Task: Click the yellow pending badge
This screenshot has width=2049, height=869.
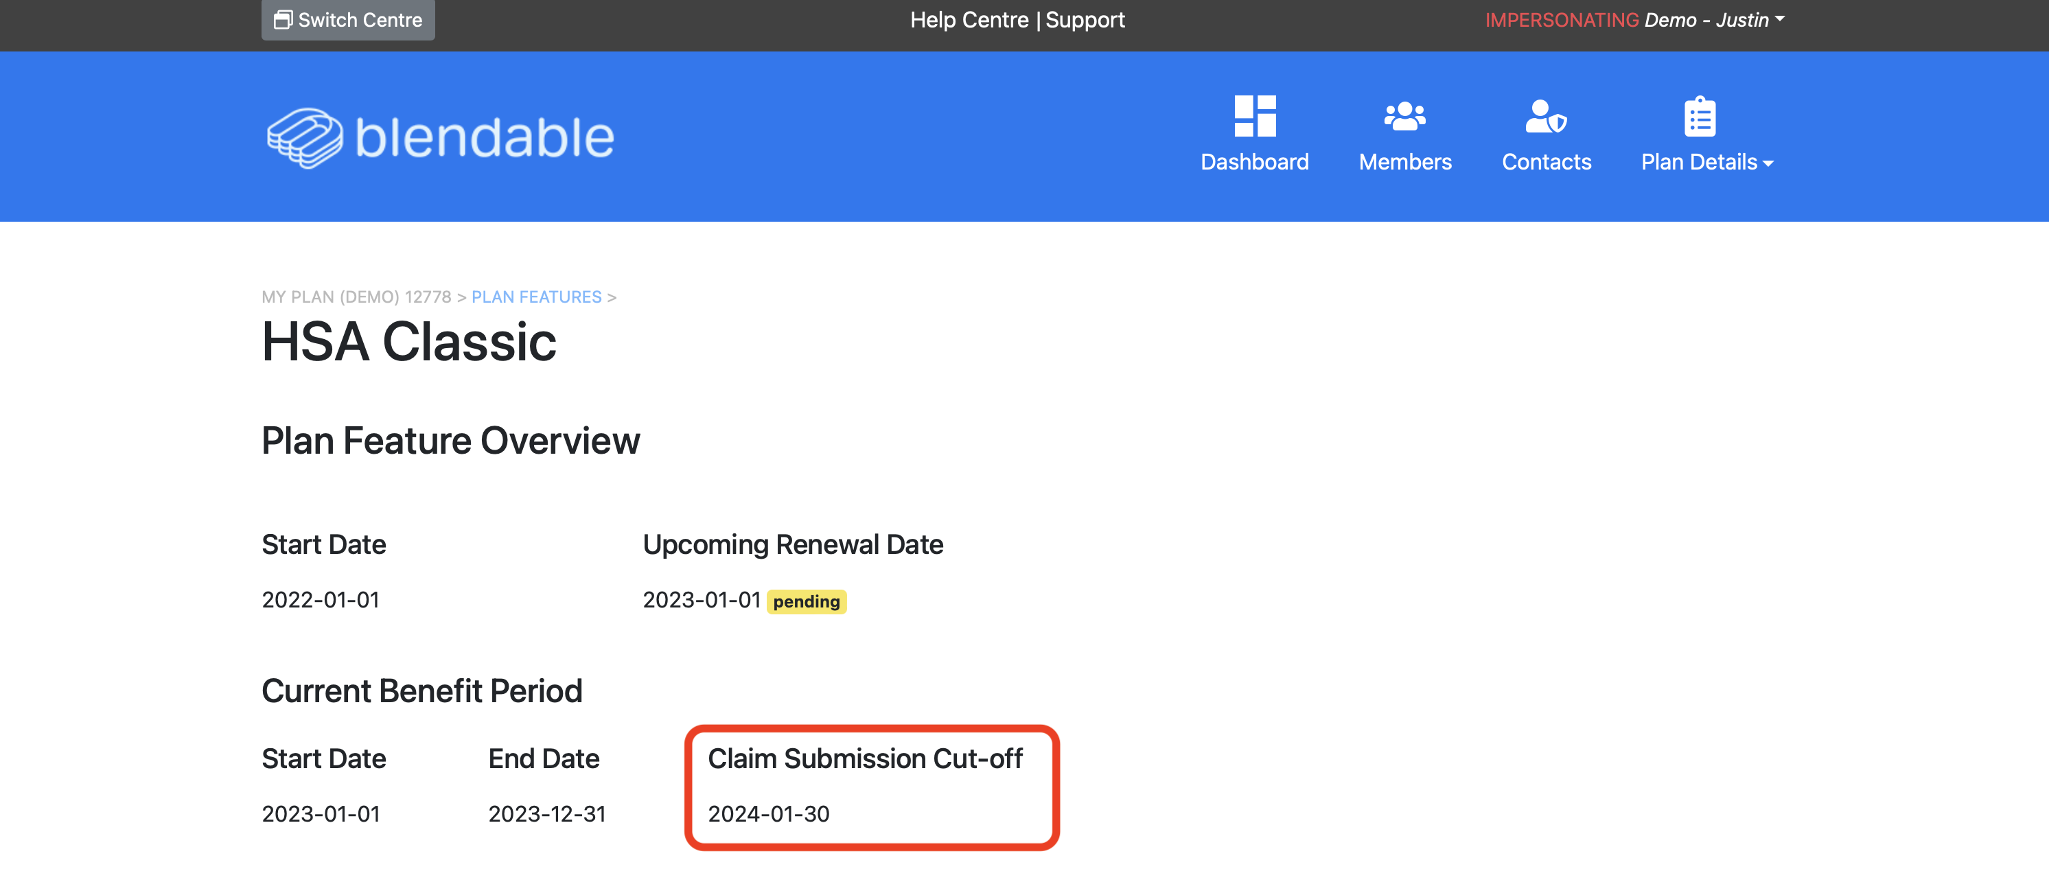Action: [x=806, y=601]
